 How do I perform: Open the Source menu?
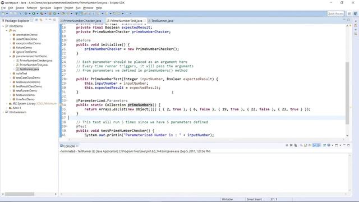tap(20, 8)
